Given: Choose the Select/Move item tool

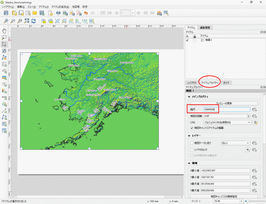Looking at the screenshot, I should click(x=4, y=44).
